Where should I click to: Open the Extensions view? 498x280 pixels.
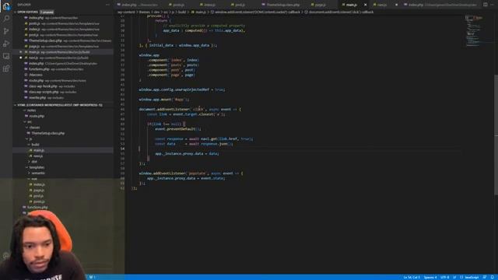click(x=6, y=68)
